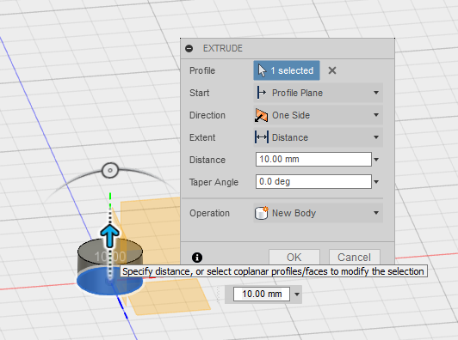This screenshot has width=458, height=340.
Task: Click the Distance extent icon
Action: point(262,137)
